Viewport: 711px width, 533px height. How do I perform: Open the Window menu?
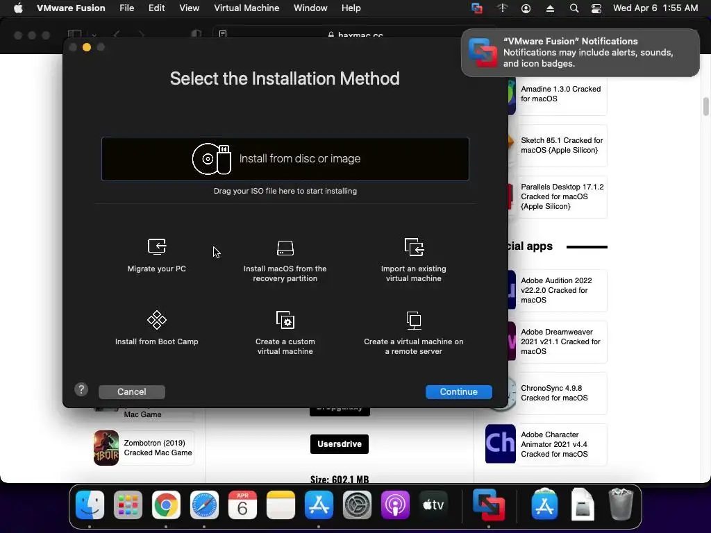pos(310,8)
